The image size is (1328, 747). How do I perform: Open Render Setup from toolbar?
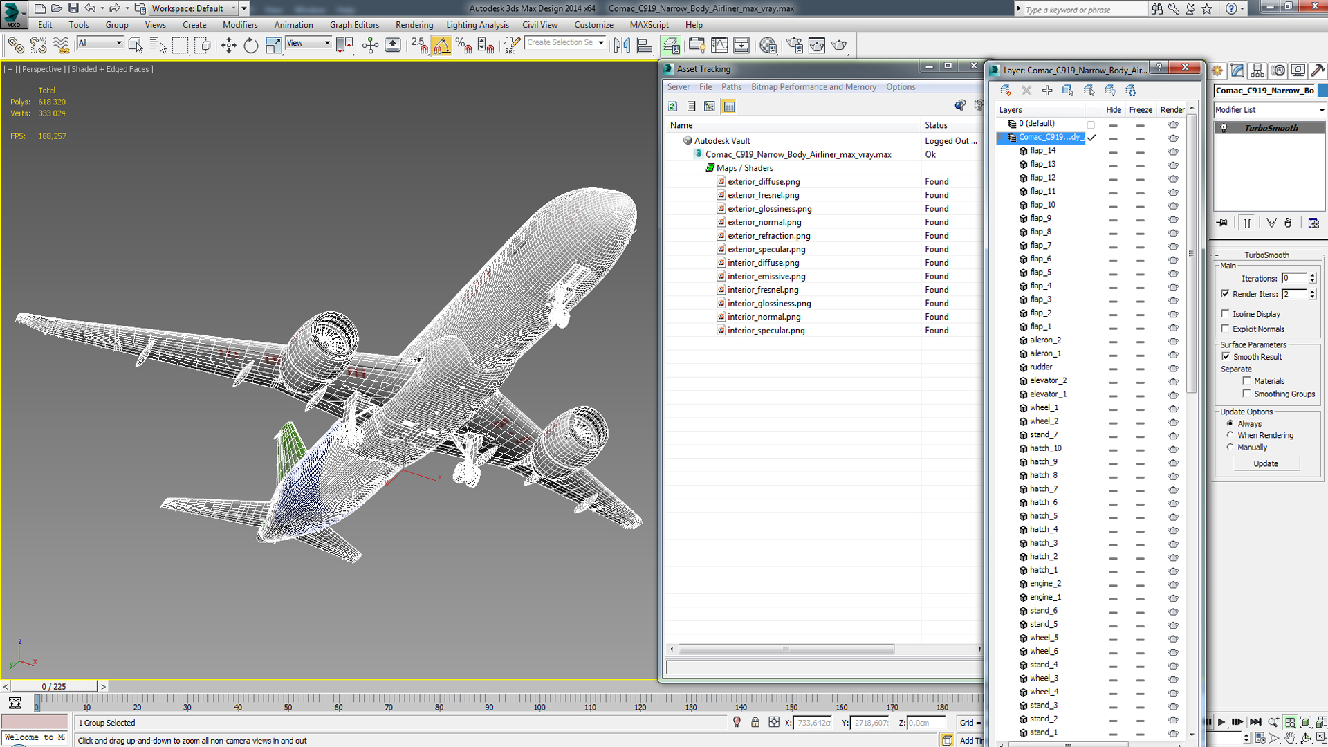click(x=795, y=46)
